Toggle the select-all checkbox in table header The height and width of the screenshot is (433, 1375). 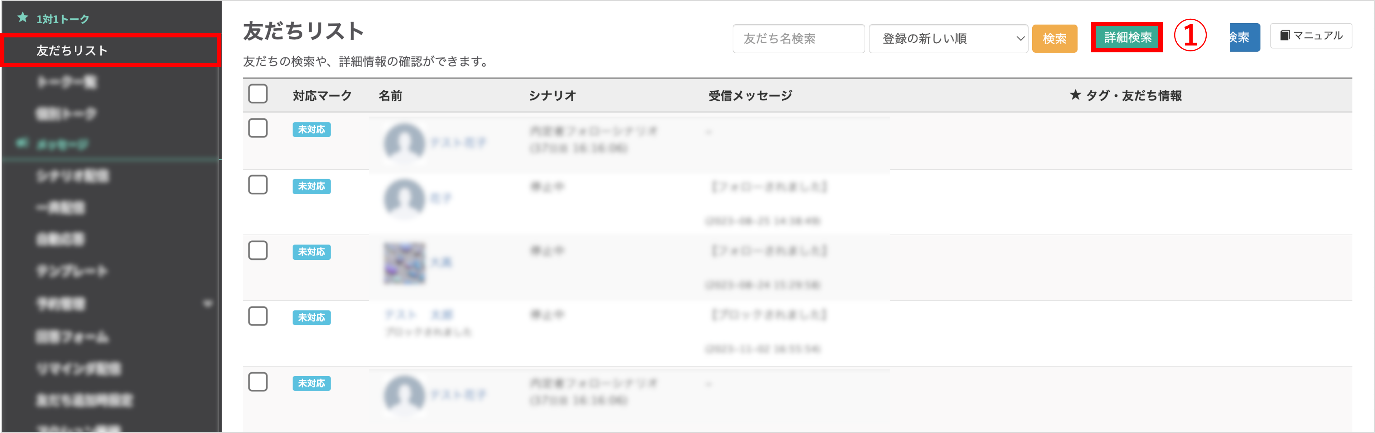tap(258, 94)
